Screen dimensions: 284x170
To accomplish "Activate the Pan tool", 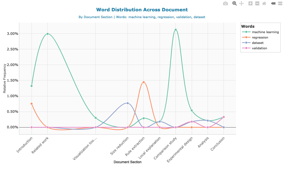I will tap(241, 3).
